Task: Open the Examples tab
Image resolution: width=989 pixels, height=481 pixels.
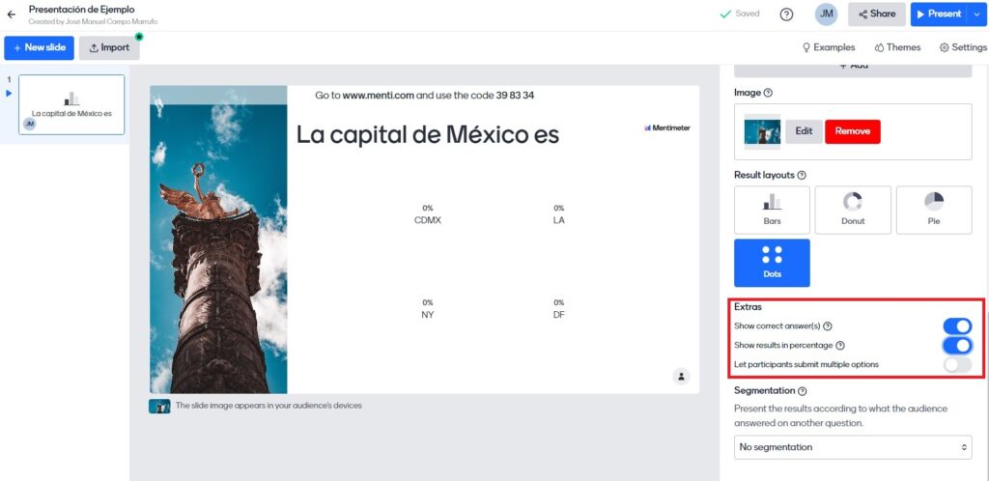Action: tap(829, 47)
